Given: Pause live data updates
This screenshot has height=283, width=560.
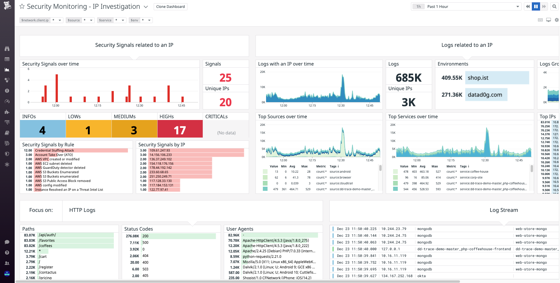Looking at the screenshot, I should pos(536,6).
